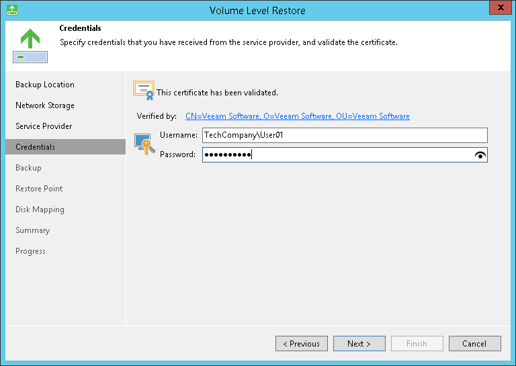Go to the Backup Location step
Image resolution: width=516 pixels, height=366 pixels.
[45, 85]
